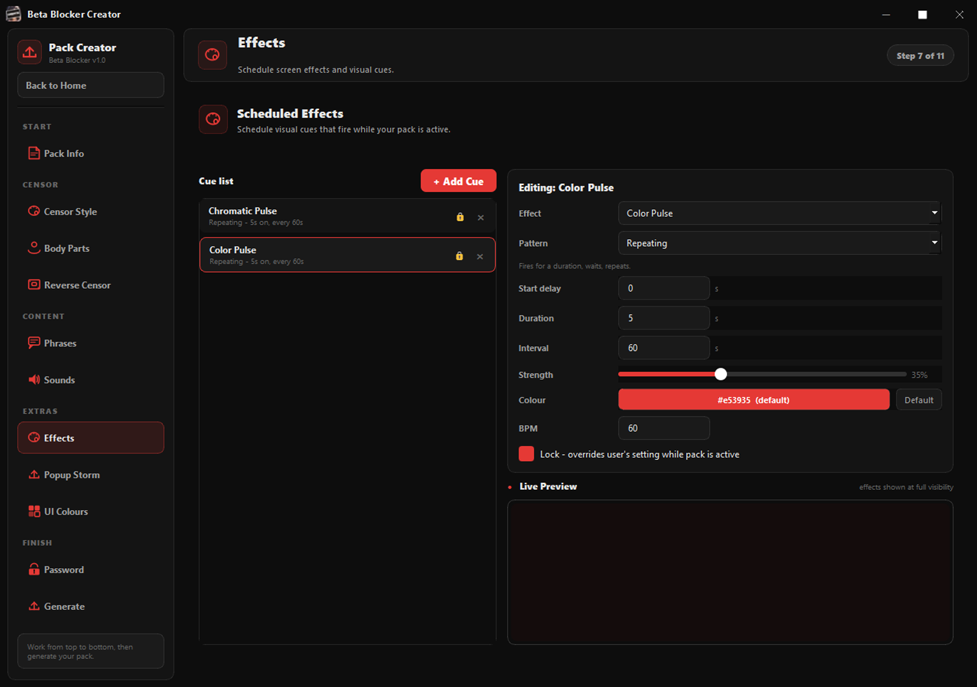The image size is (977, 687).
Task: Maximize the Beta Blocker Creator window
Action: pos(922,14)
